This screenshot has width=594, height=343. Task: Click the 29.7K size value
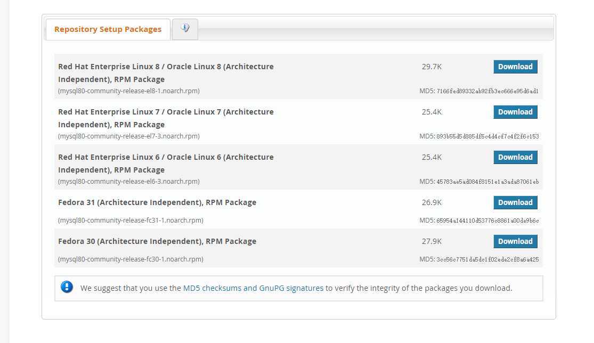click(432, 67)
